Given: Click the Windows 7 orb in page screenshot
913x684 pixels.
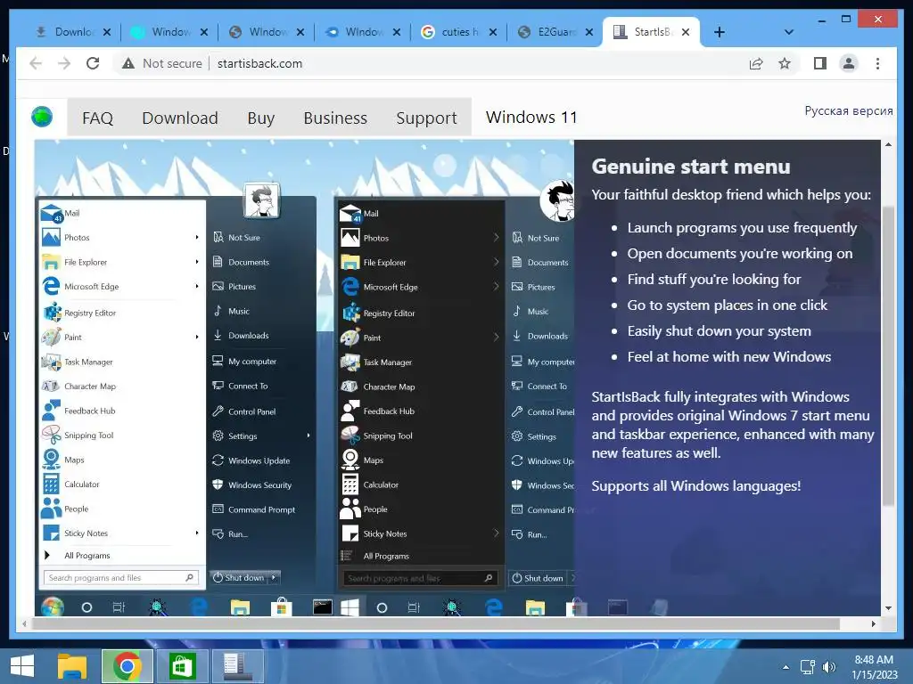Looking at the screenshot, I should pyautogui.click(x=53, y=607).
